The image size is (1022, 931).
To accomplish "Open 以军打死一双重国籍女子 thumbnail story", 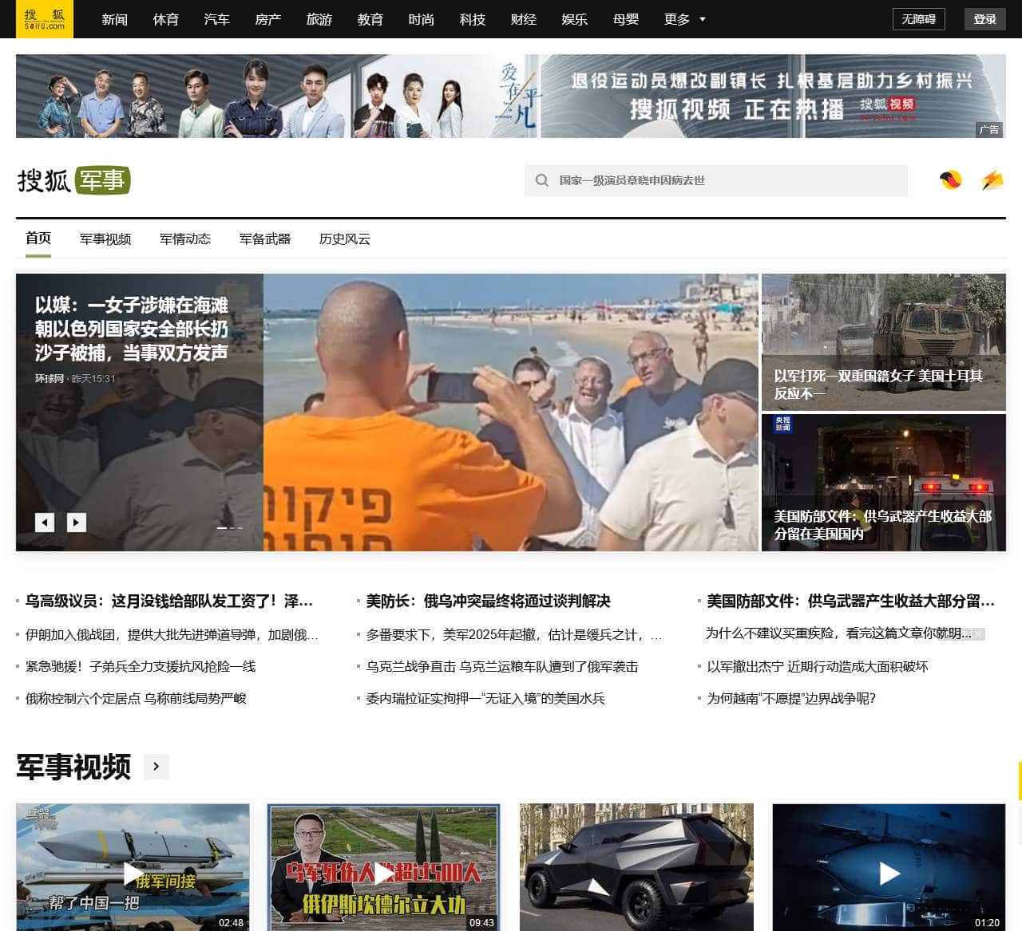I will (884, 342).
